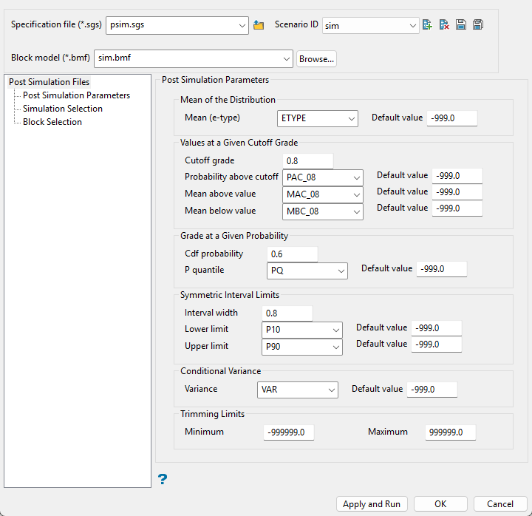This screenshot has height=516, width=532.
Task: Expand the Variance VAR dropdown
Action: (x=297, y=390)
